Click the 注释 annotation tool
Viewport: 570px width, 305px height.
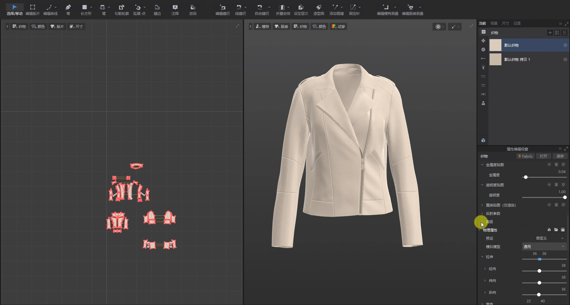(x=175, y=9)
